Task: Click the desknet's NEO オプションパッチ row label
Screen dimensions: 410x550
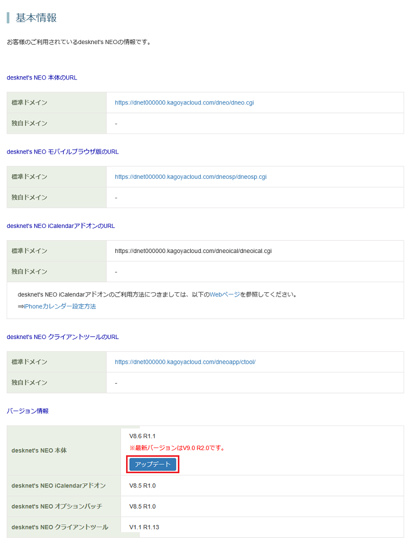Action: click(57, 506)
